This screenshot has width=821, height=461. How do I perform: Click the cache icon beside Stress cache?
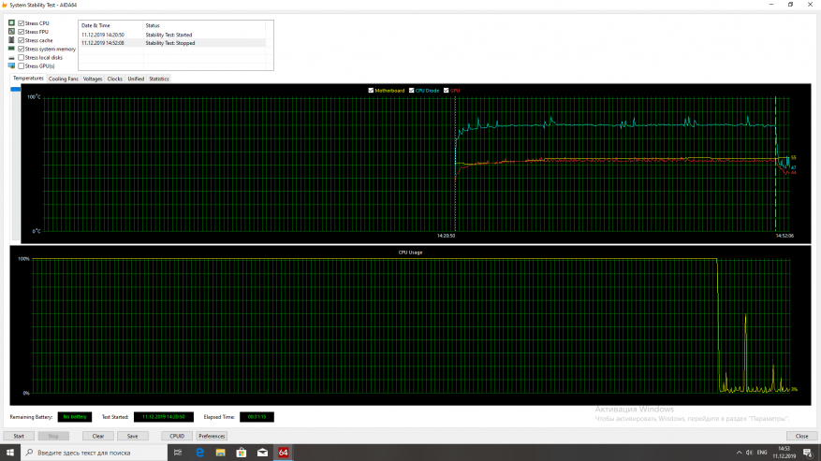tap(11, 40)
